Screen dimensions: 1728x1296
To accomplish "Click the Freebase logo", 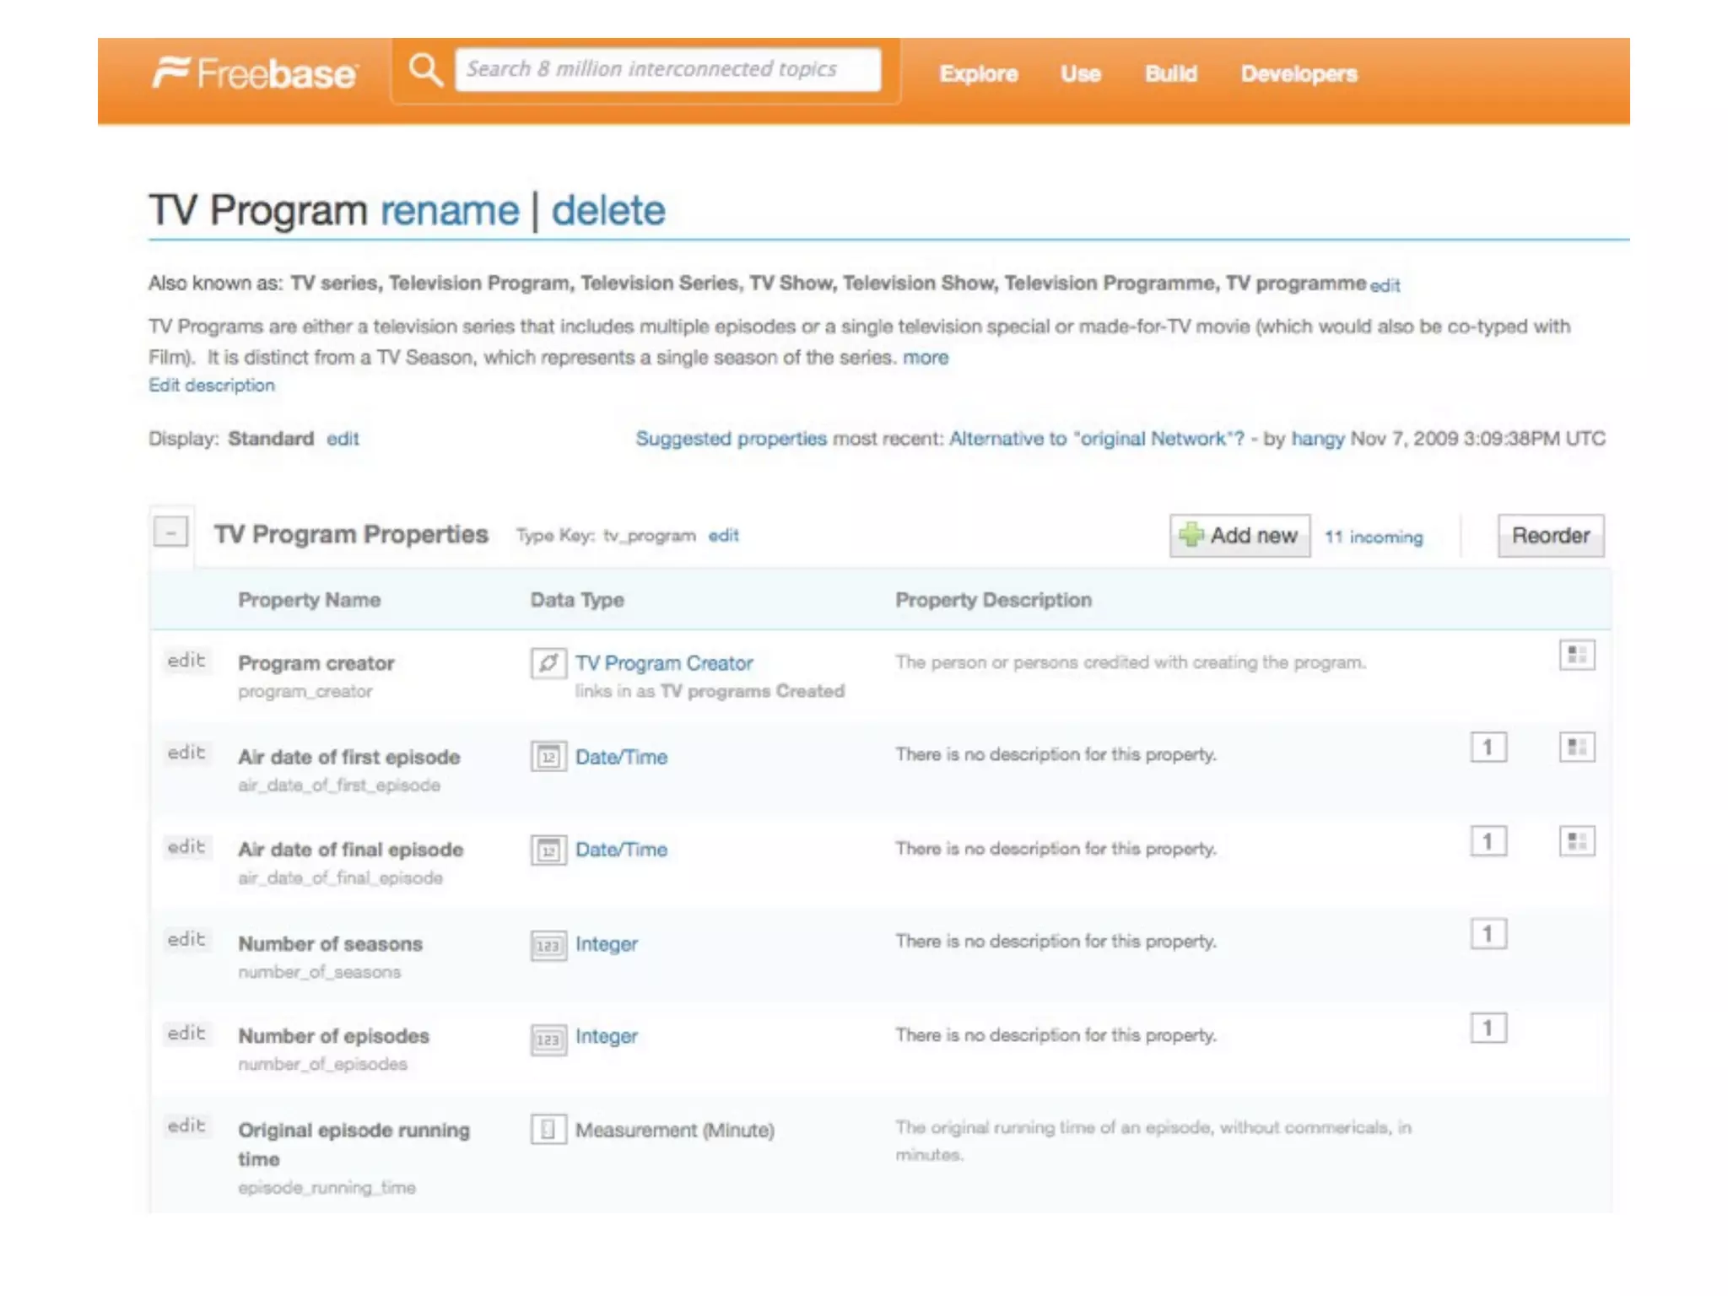I will (255, 73).
